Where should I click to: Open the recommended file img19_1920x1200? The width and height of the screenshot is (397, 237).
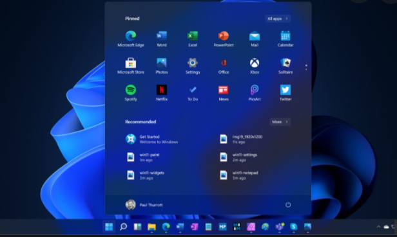(x=241, y=139)
